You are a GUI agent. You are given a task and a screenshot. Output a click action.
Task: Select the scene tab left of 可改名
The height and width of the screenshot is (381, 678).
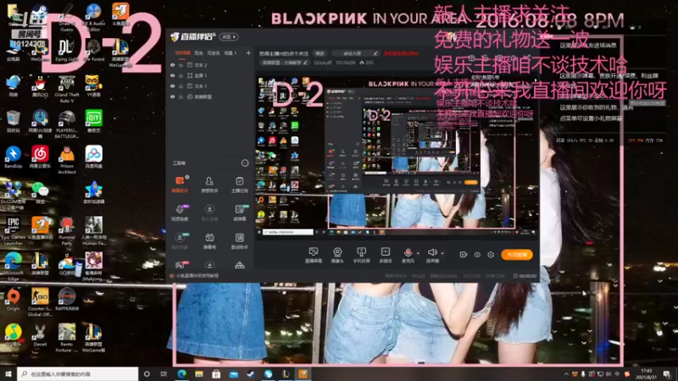click(x=198, y=53)
